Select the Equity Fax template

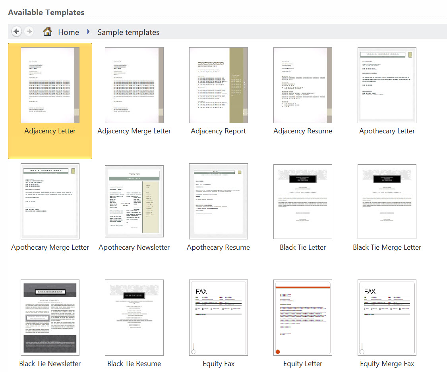[x=219, y=318]
